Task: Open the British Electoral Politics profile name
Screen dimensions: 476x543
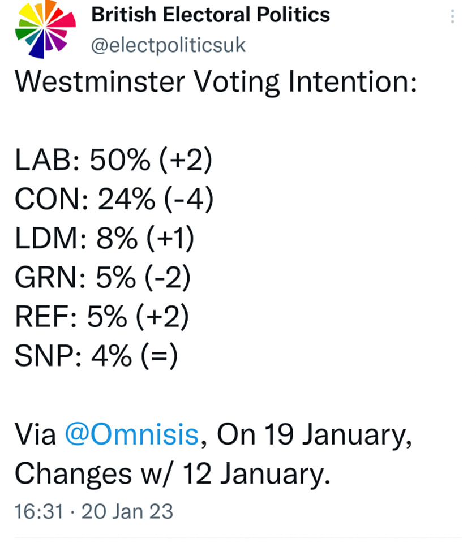Action: pyautogui.click(x=211, y=15)
